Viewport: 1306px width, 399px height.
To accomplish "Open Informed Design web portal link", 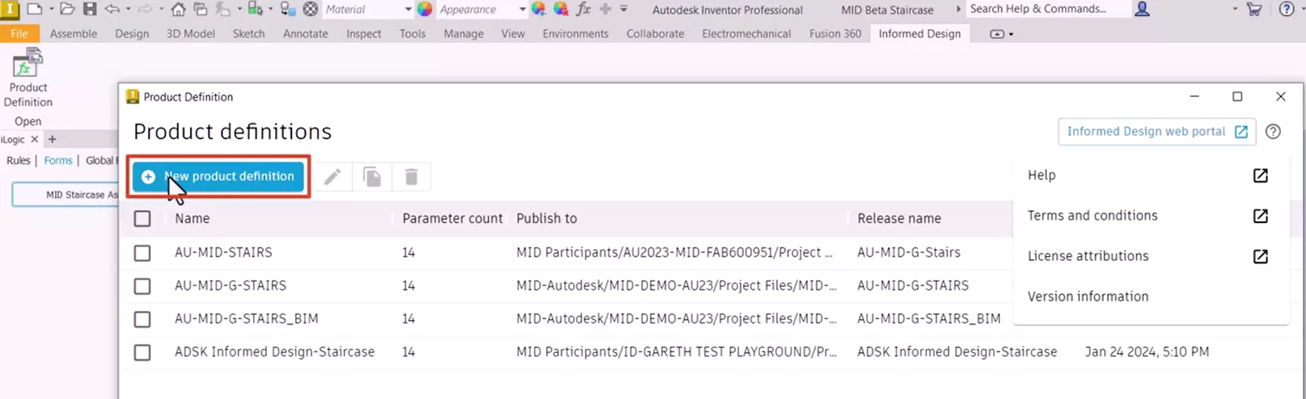I will pos(1157,131).
